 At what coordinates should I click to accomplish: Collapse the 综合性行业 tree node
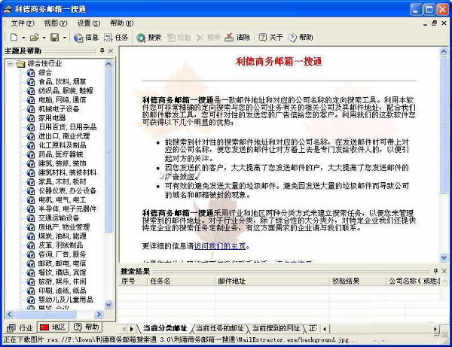pos(10,63)
